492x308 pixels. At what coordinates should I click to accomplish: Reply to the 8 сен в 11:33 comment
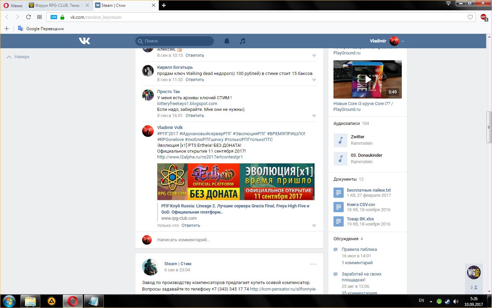click(x=195, y=80)
